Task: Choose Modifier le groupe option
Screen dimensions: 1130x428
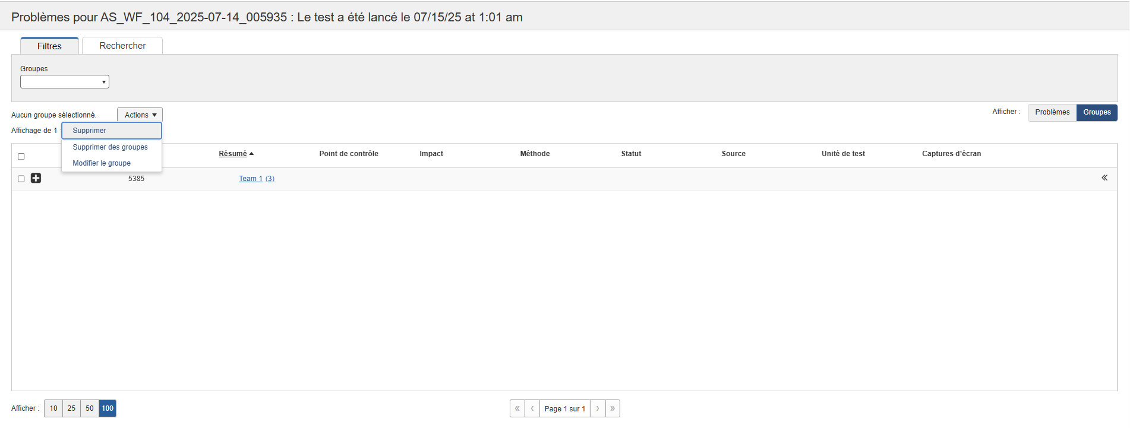Action: [102, 163]
